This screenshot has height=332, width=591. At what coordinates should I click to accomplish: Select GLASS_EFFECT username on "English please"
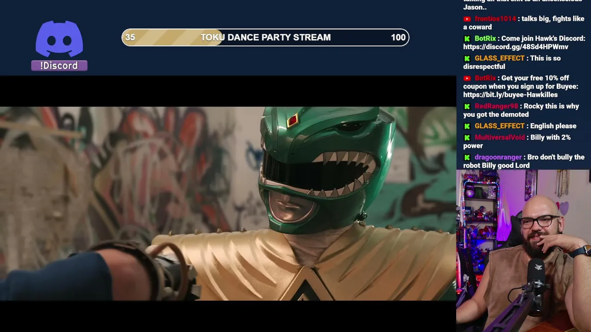coord(500,126)
